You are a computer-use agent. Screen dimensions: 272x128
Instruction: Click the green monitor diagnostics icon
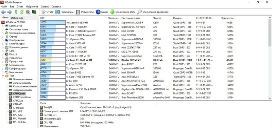(x=34, y=12)
